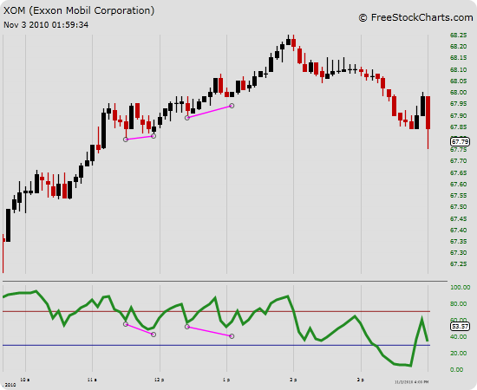Grab the right handle of the earlier price trendline
Viewport: 477px width, 390px height.
click(x=154, y=136)
